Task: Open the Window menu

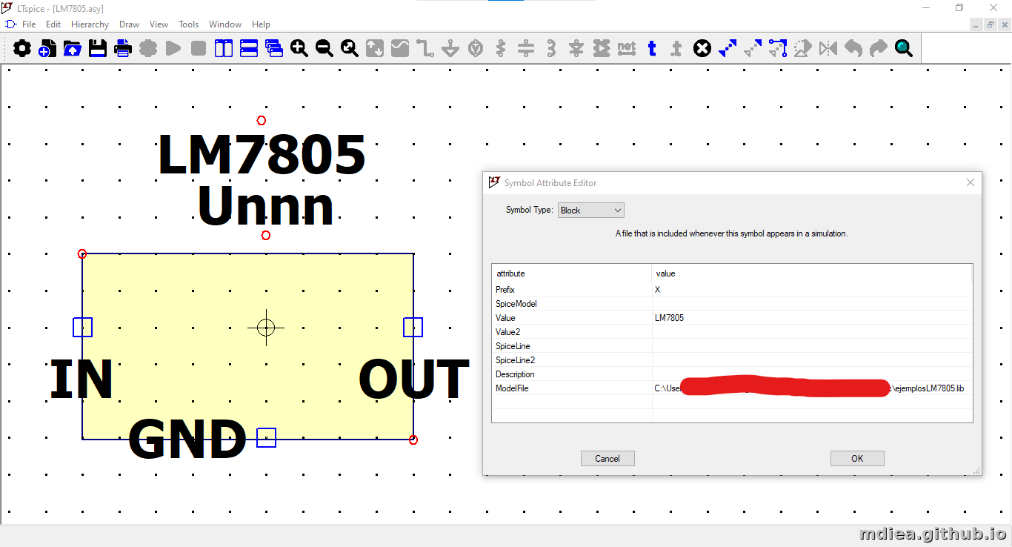Action: coord(225,24)
